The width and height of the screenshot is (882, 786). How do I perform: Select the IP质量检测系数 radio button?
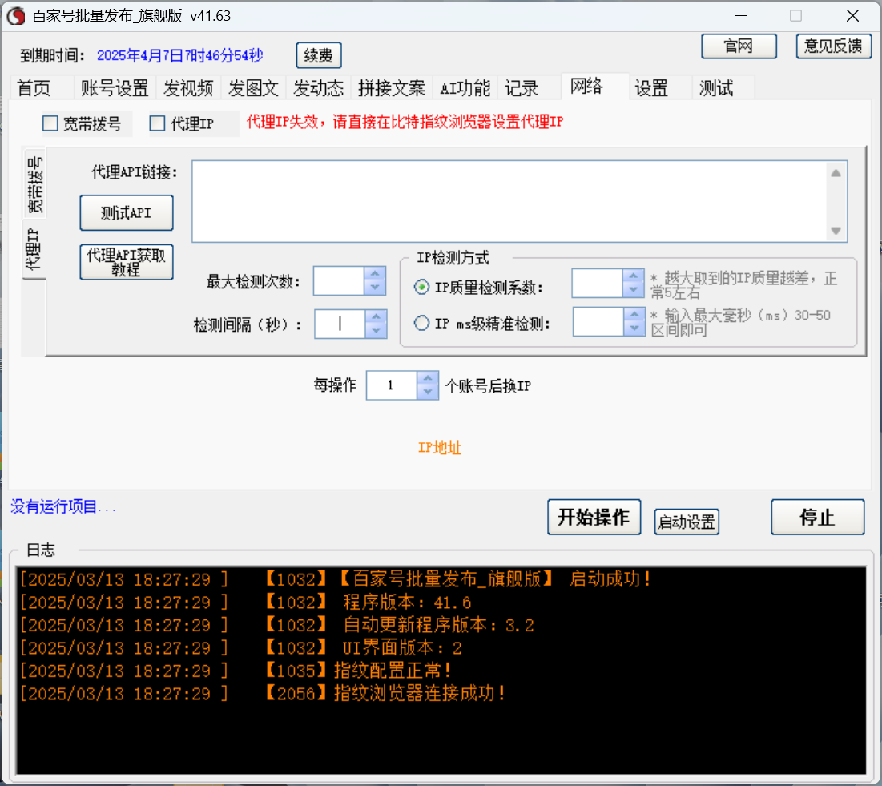421,287
